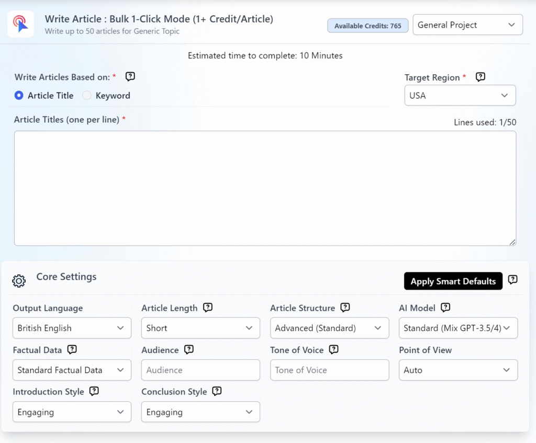Open help icon next to Target Region

point(481,77)
